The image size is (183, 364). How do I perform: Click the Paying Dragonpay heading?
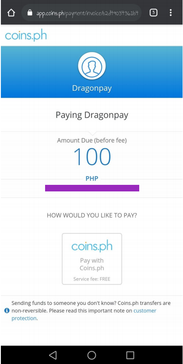(x=92, y=115)
